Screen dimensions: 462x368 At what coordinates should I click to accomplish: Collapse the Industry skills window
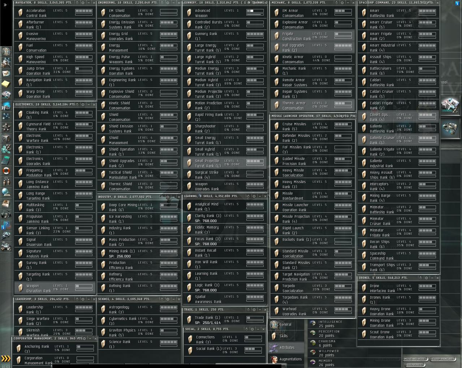click(173, 197)
